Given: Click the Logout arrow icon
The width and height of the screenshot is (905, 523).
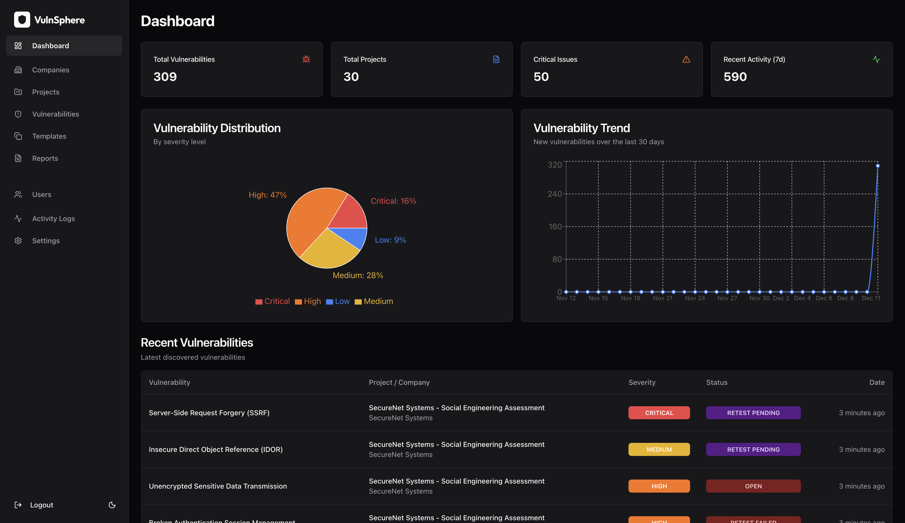Looking at the screenshot, I should (18, 505).
